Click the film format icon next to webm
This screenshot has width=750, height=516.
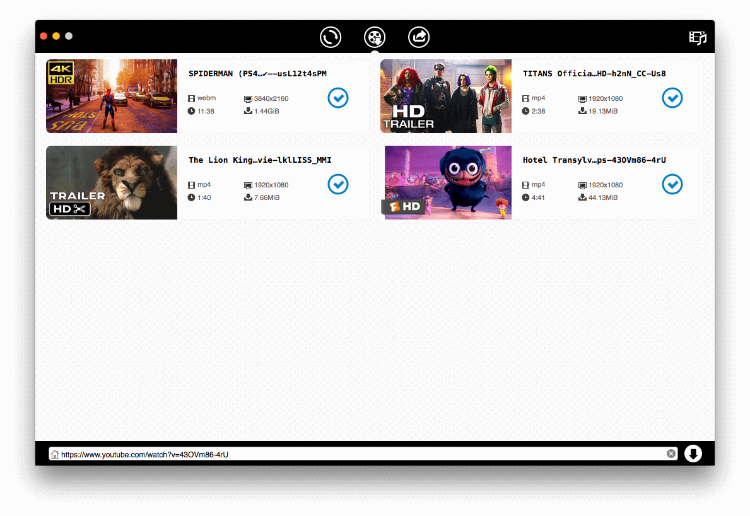191,98
